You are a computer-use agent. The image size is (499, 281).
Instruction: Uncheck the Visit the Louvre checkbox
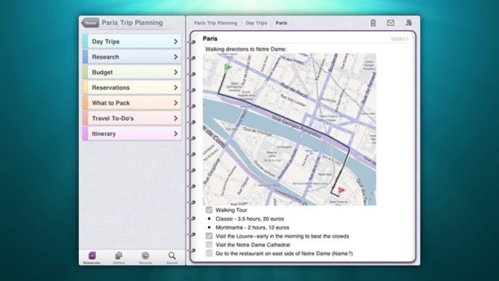pos(209,236)
